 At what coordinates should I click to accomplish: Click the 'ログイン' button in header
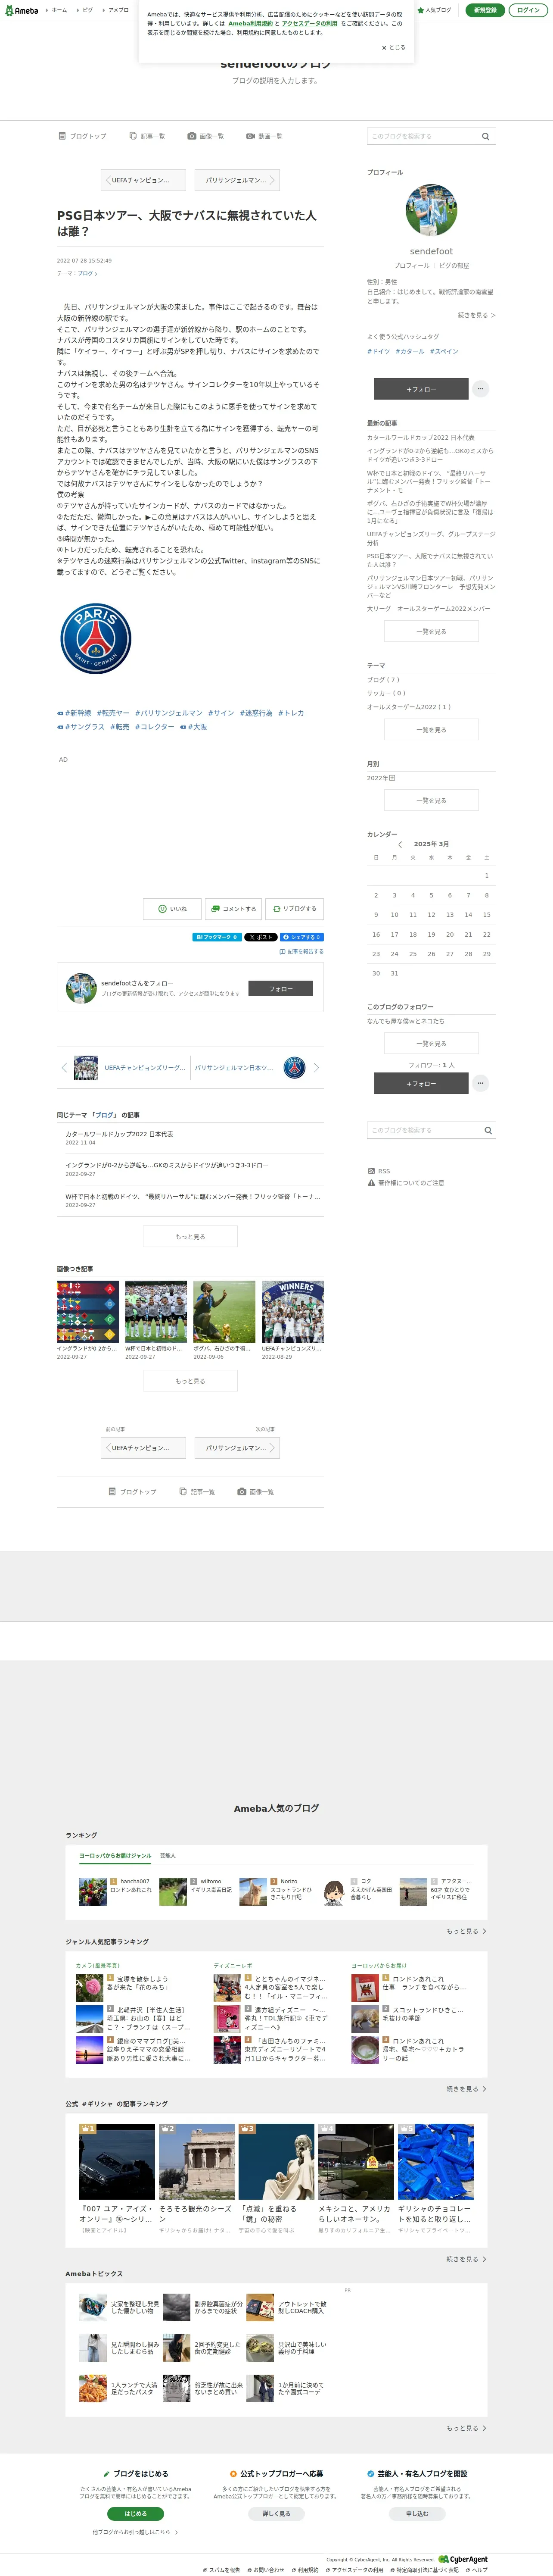(x=528, y=10)
